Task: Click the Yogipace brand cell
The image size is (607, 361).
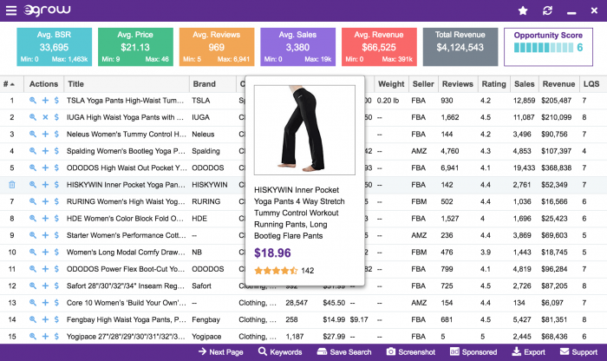Action: [x=206, y=336]
